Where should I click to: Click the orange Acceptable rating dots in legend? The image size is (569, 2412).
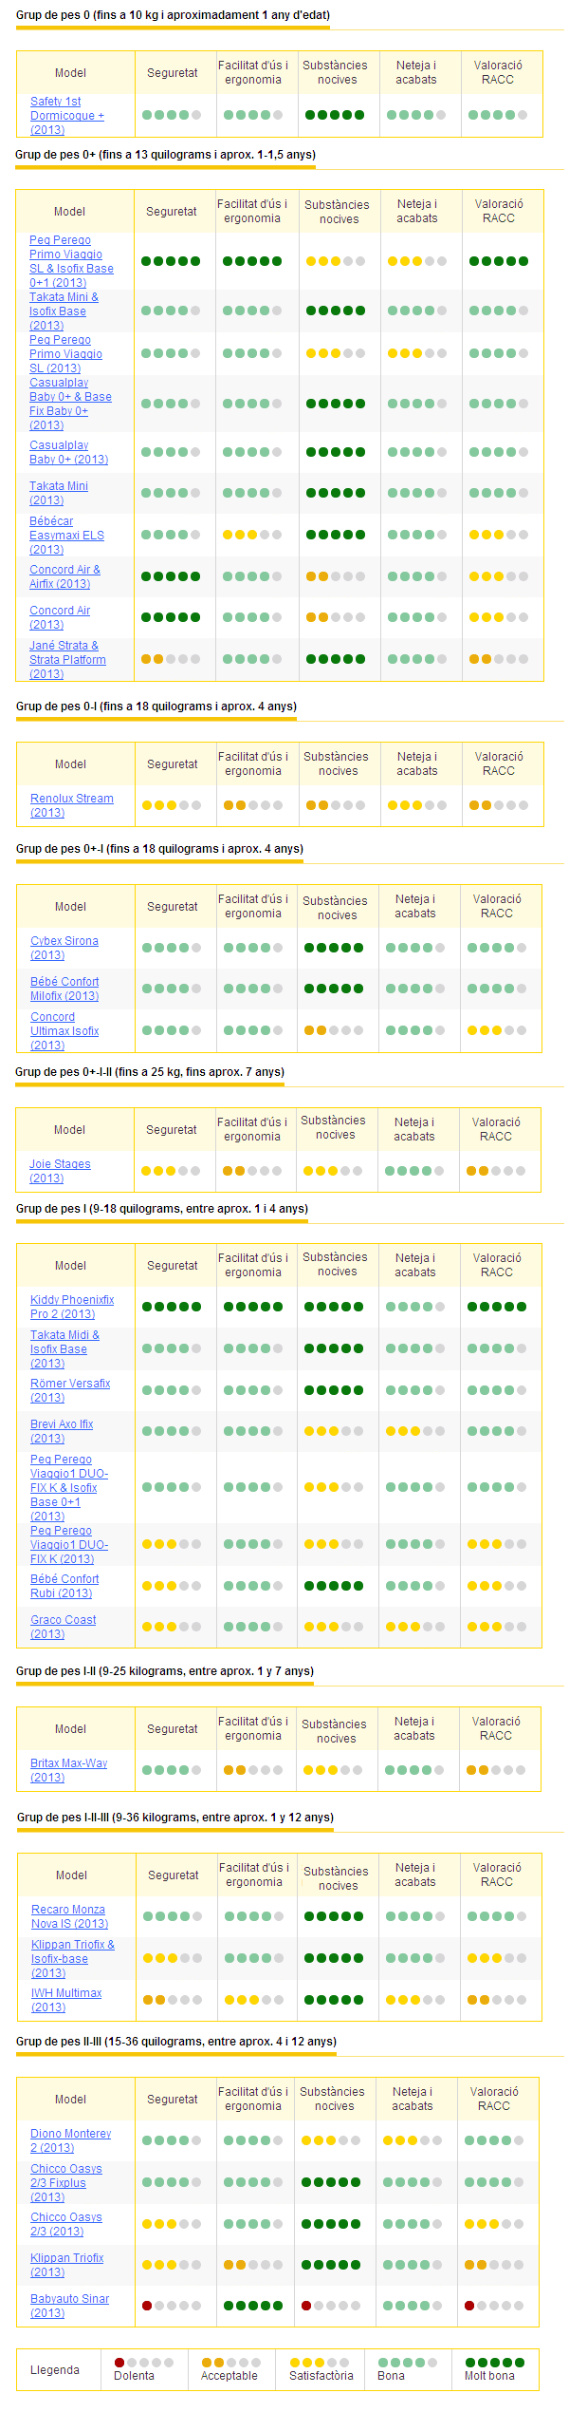(230, 2363)
